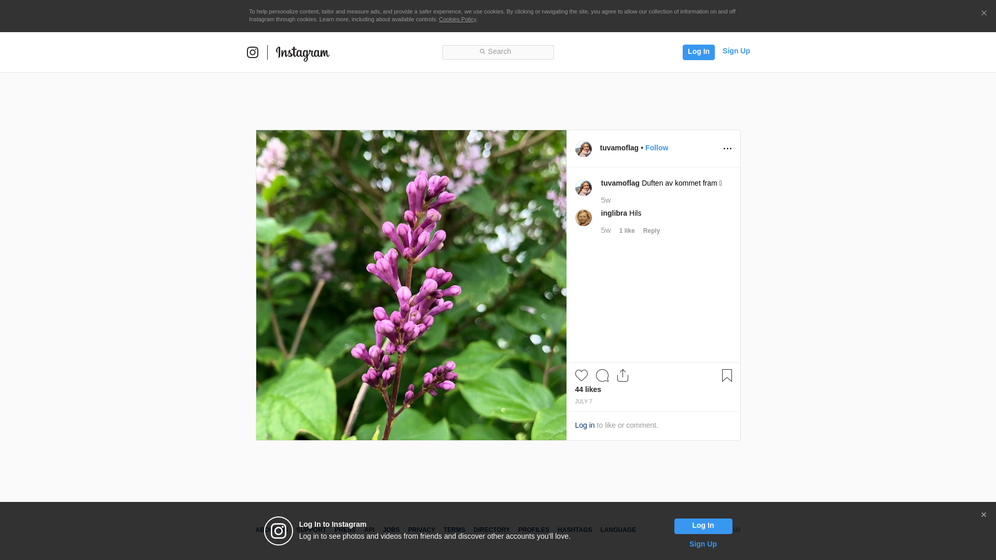Open the LANGUAGE footer selector

tap(618, 530)
